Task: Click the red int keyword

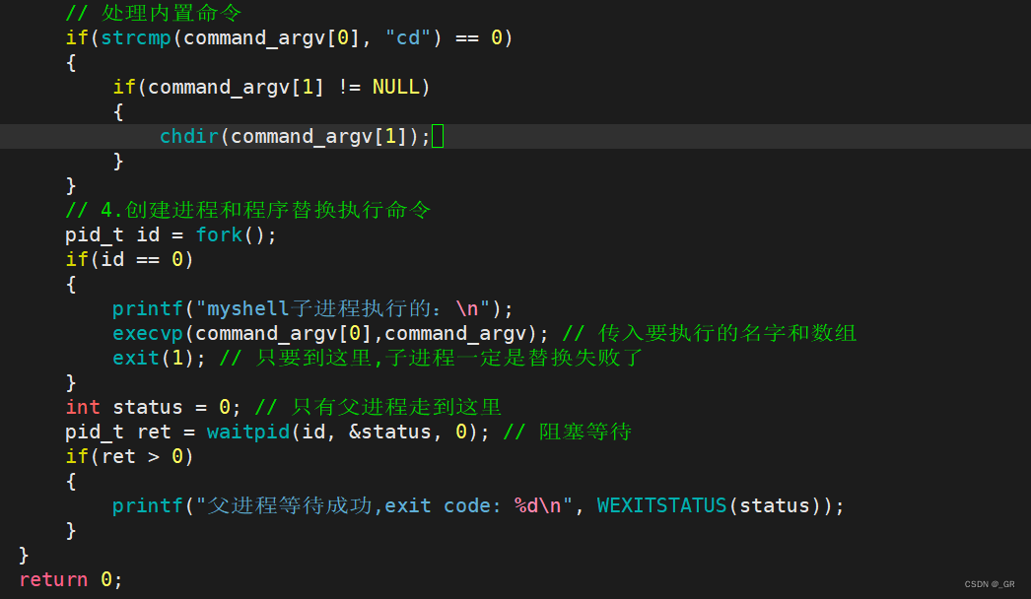Action: 83,407
